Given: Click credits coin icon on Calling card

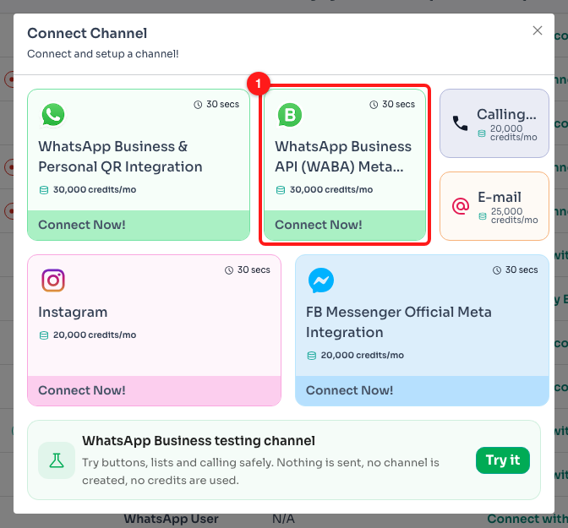Looking at the screenshot, I should (x=482, y=133).
